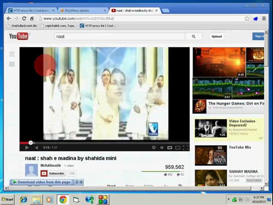The width and height of the screenshot is (273, 205).
Task: Open the Start menu
Action: point(7,200)
